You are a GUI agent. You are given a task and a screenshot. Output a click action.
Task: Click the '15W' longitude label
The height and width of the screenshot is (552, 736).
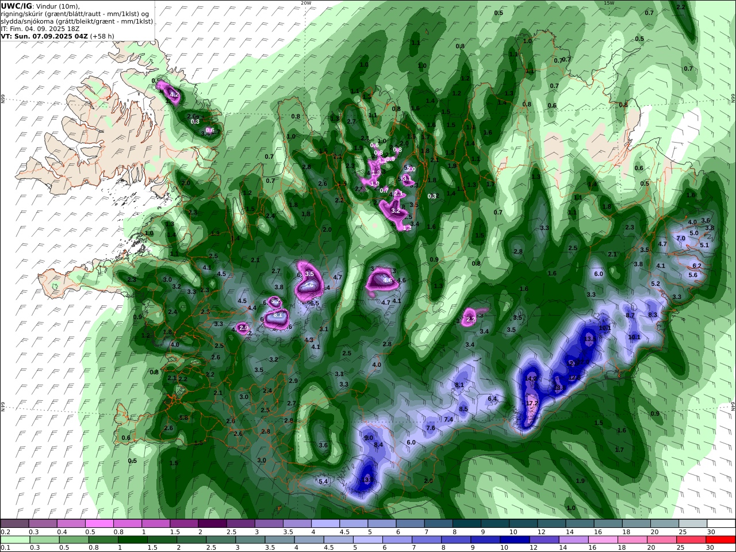609,3
